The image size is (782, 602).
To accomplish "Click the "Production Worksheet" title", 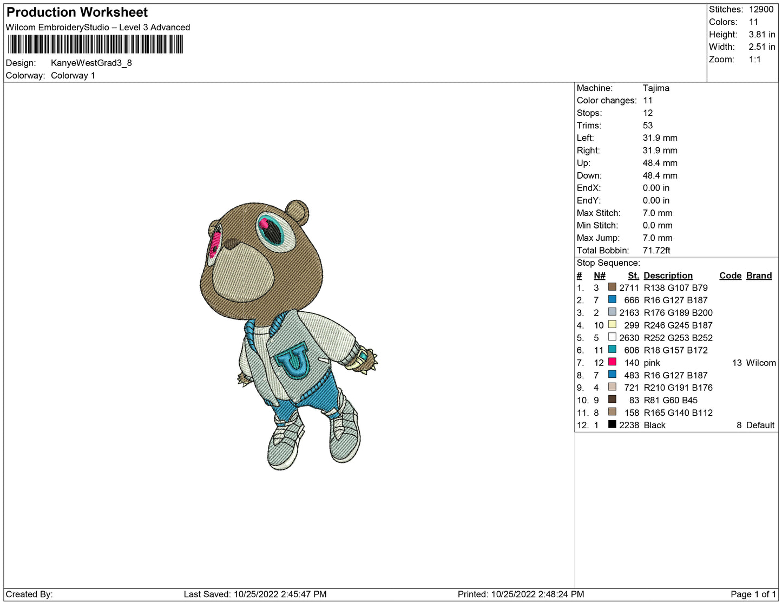I will tap(77, 12).
